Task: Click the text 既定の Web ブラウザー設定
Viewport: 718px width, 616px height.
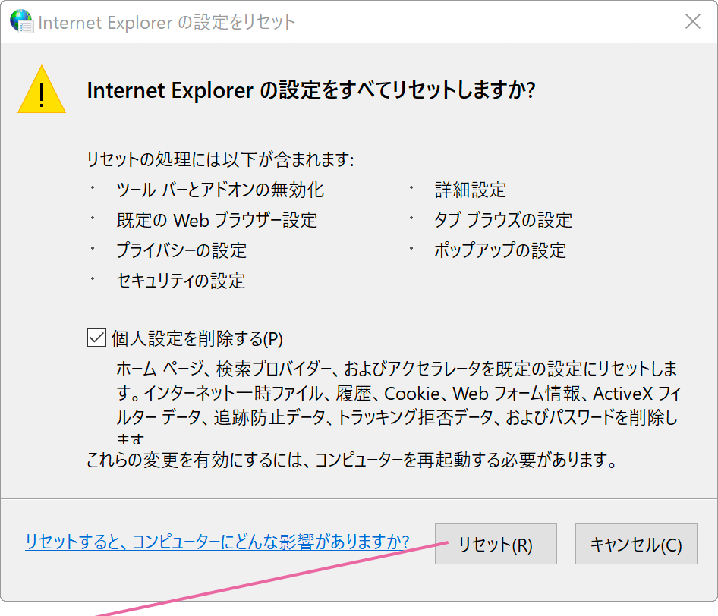Action: click(x=216, y=220)
